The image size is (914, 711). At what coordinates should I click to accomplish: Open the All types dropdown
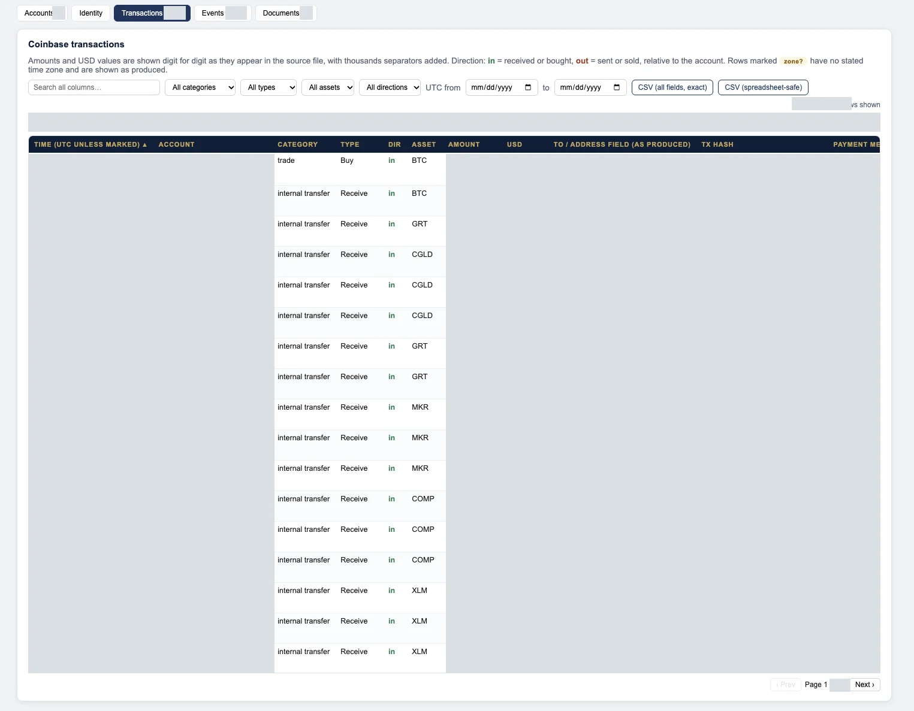[x=269, y=87]
